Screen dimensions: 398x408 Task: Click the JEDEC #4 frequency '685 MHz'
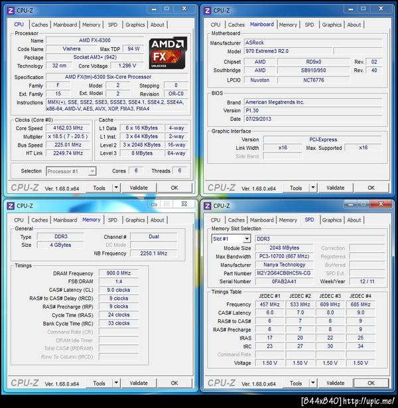pyautogui.click(x=360, y=305)
